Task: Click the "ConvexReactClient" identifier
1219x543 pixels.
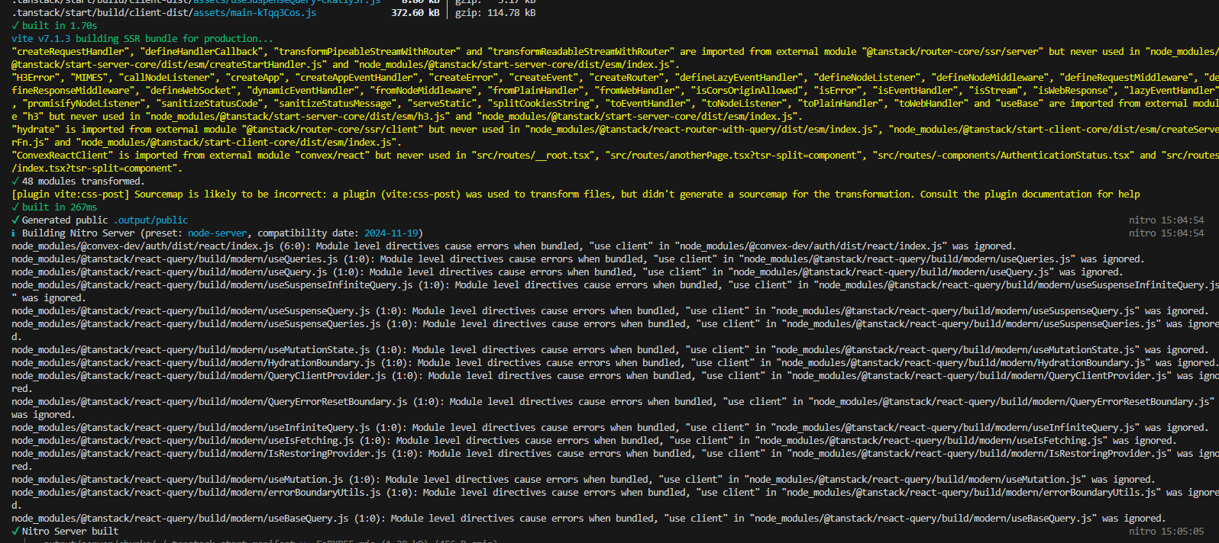Action: coord(62,155)
